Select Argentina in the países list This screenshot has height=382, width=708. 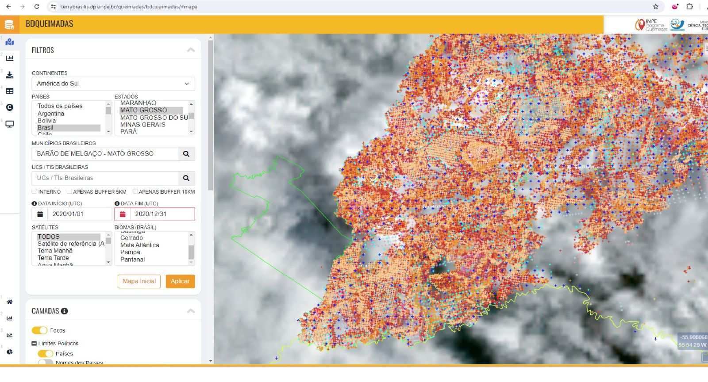[x=51, y=114]
